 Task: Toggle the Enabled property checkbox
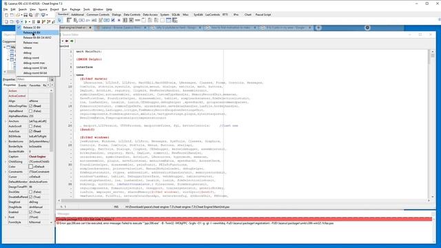[30, 212]
